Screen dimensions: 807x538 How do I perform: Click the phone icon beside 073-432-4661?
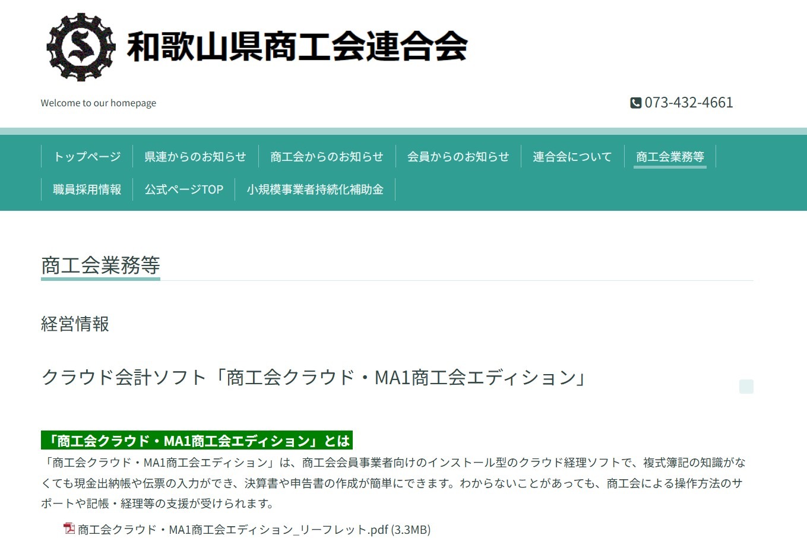coord(635,103)
